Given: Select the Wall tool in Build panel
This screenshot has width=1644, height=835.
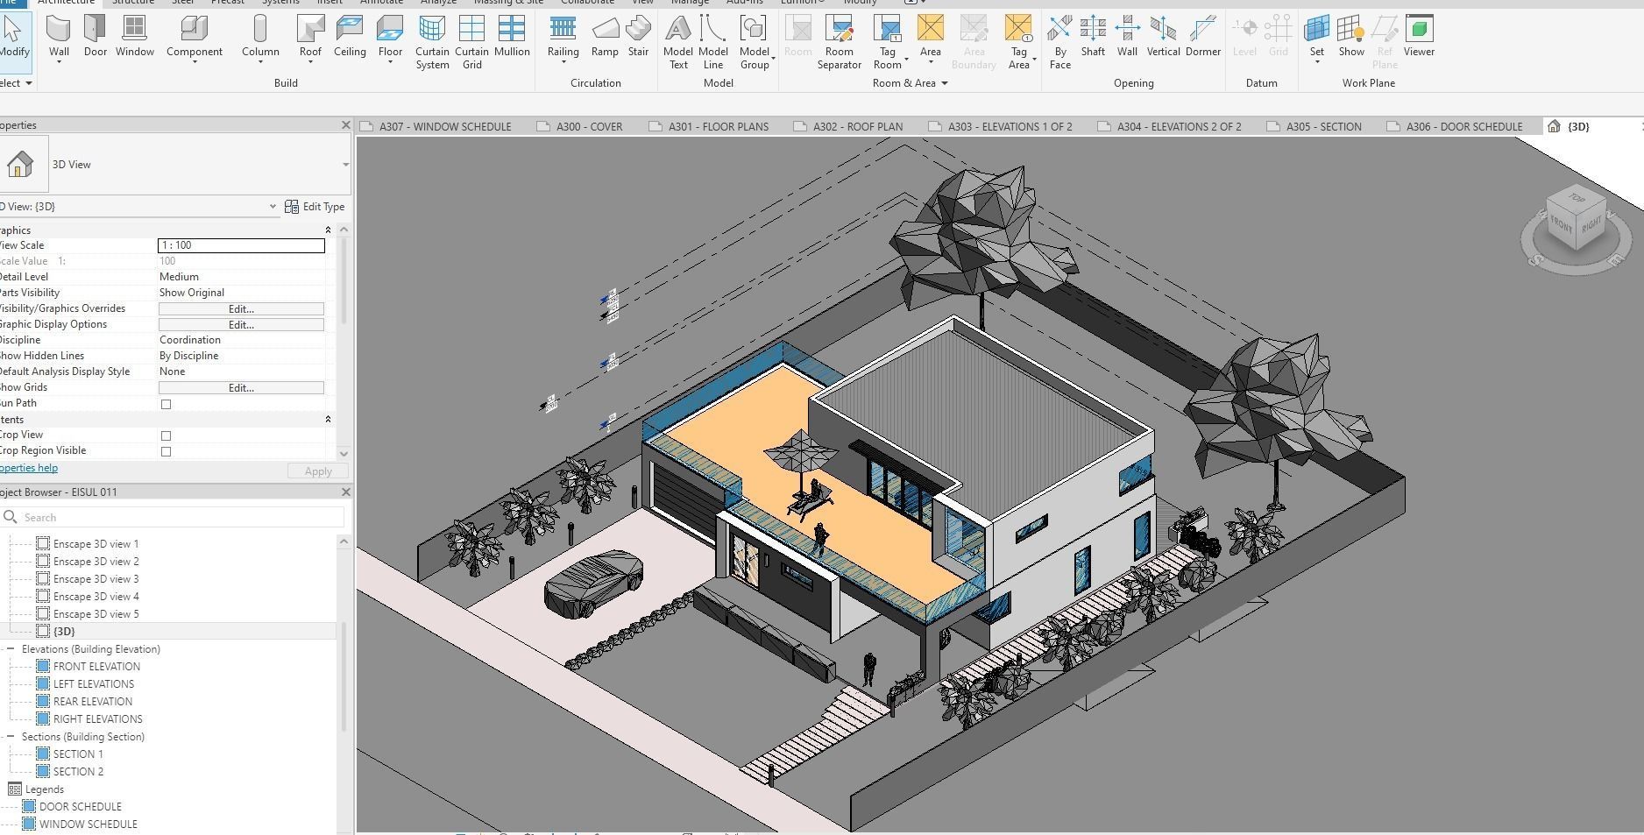Looking at the screenshot, I should click(59, 38).
